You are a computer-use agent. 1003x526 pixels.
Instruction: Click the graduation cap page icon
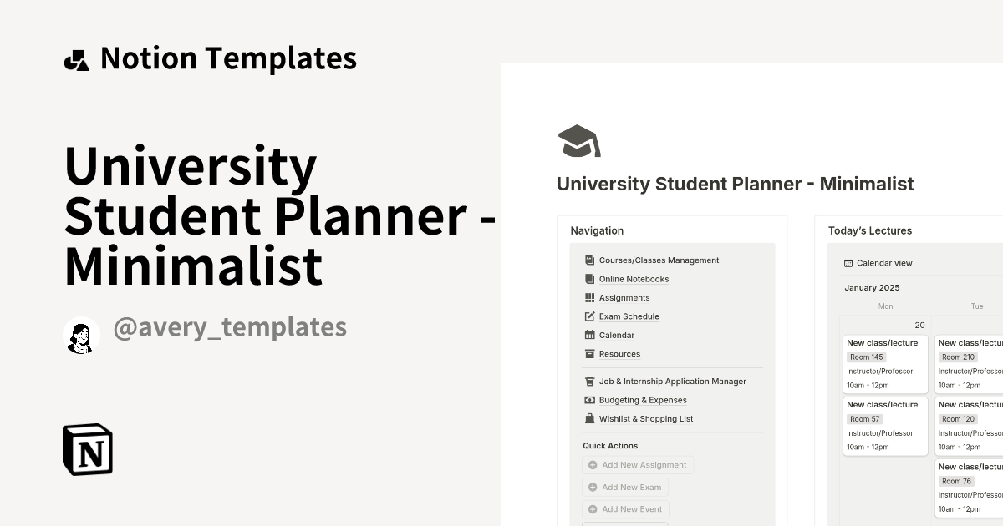tap(578, 141)
